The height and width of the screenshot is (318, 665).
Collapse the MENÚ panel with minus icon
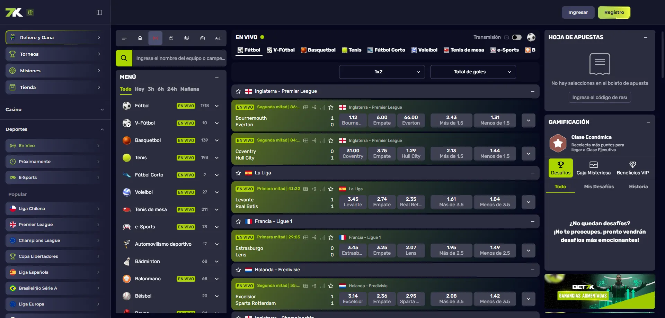point(217,77)
